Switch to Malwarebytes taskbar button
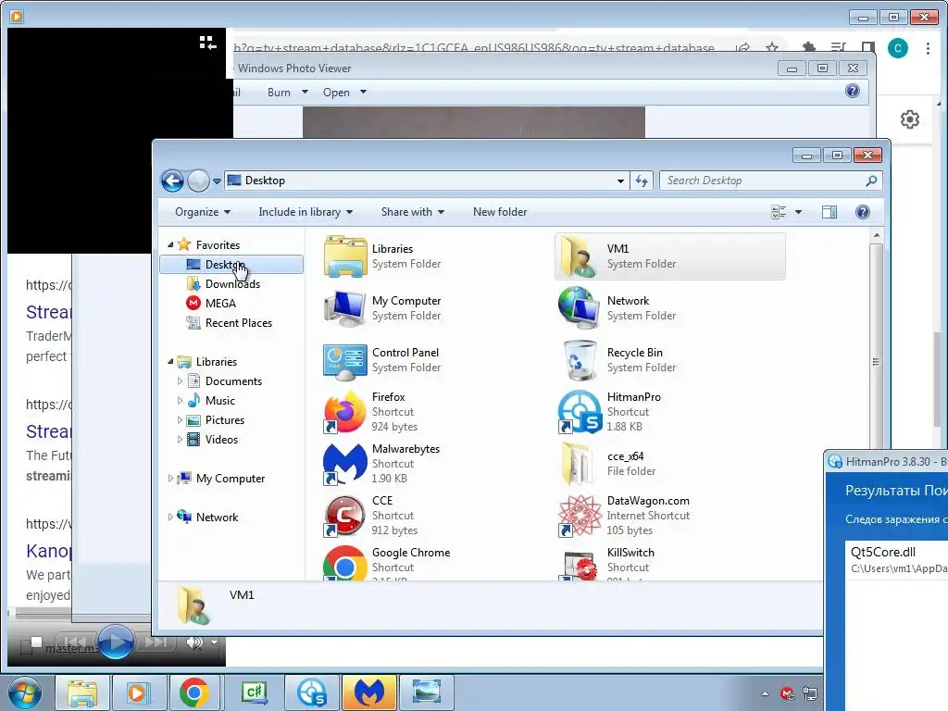Screen dimensions: 948x711 coord(369,692)
